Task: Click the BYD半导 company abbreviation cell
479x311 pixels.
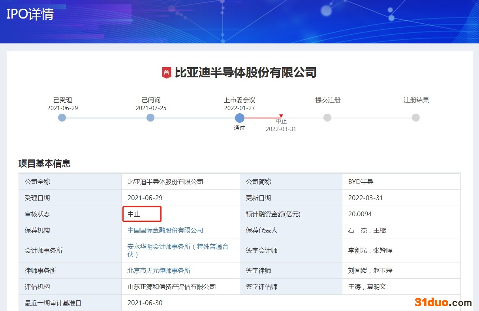Action: coord(361,182)
